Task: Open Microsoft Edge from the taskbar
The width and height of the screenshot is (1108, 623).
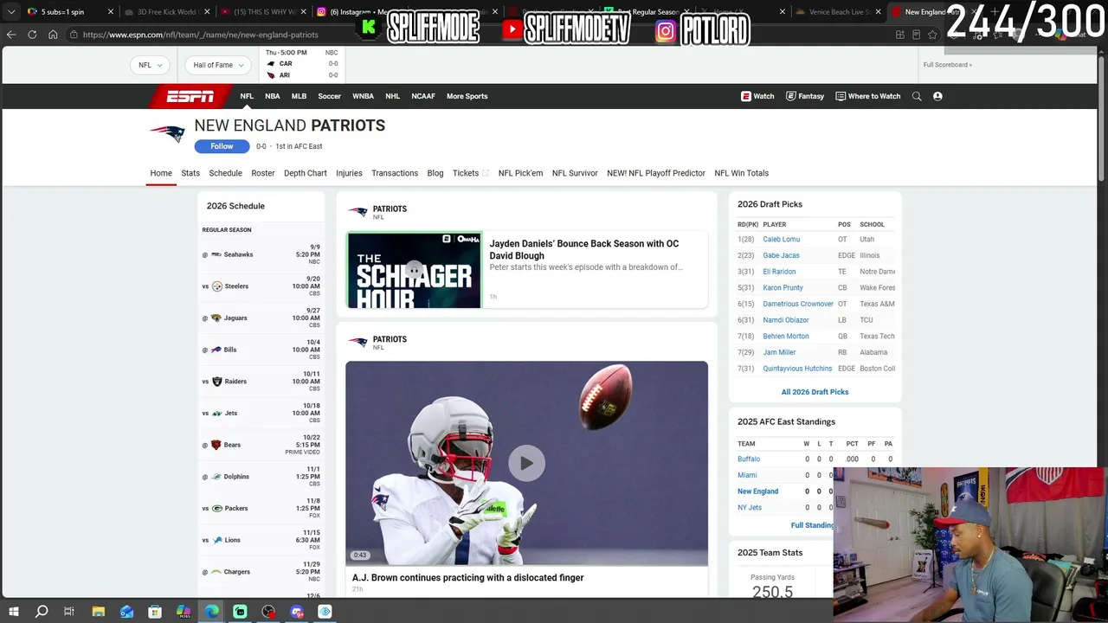Action: click(212, 612)
